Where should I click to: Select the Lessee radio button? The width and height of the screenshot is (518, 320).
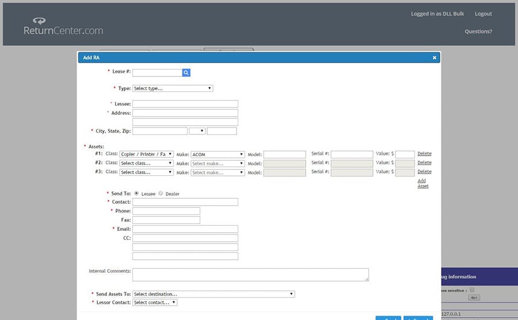(136, 193)
